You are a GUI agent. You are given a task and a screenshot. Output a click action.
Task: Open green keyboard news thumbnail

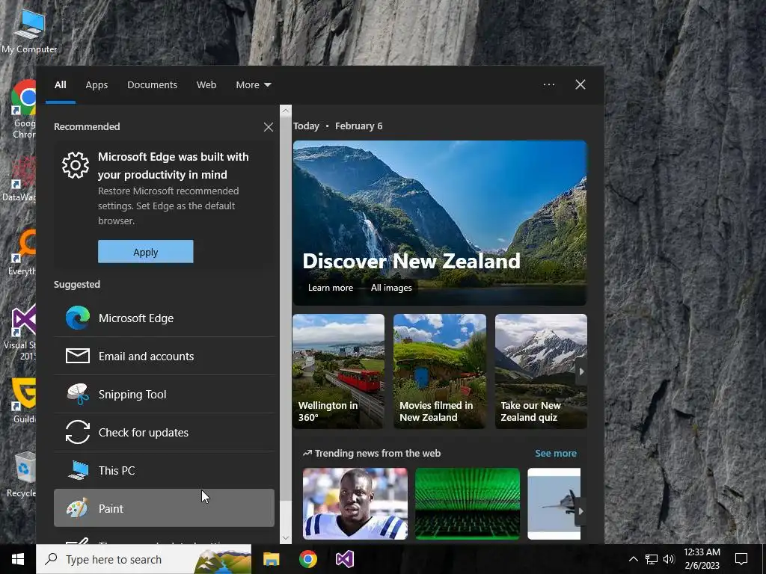coord(468,504)
